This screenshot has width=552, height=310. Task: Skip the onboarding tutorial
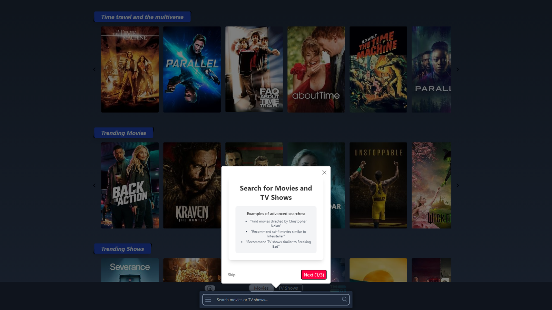231,275
